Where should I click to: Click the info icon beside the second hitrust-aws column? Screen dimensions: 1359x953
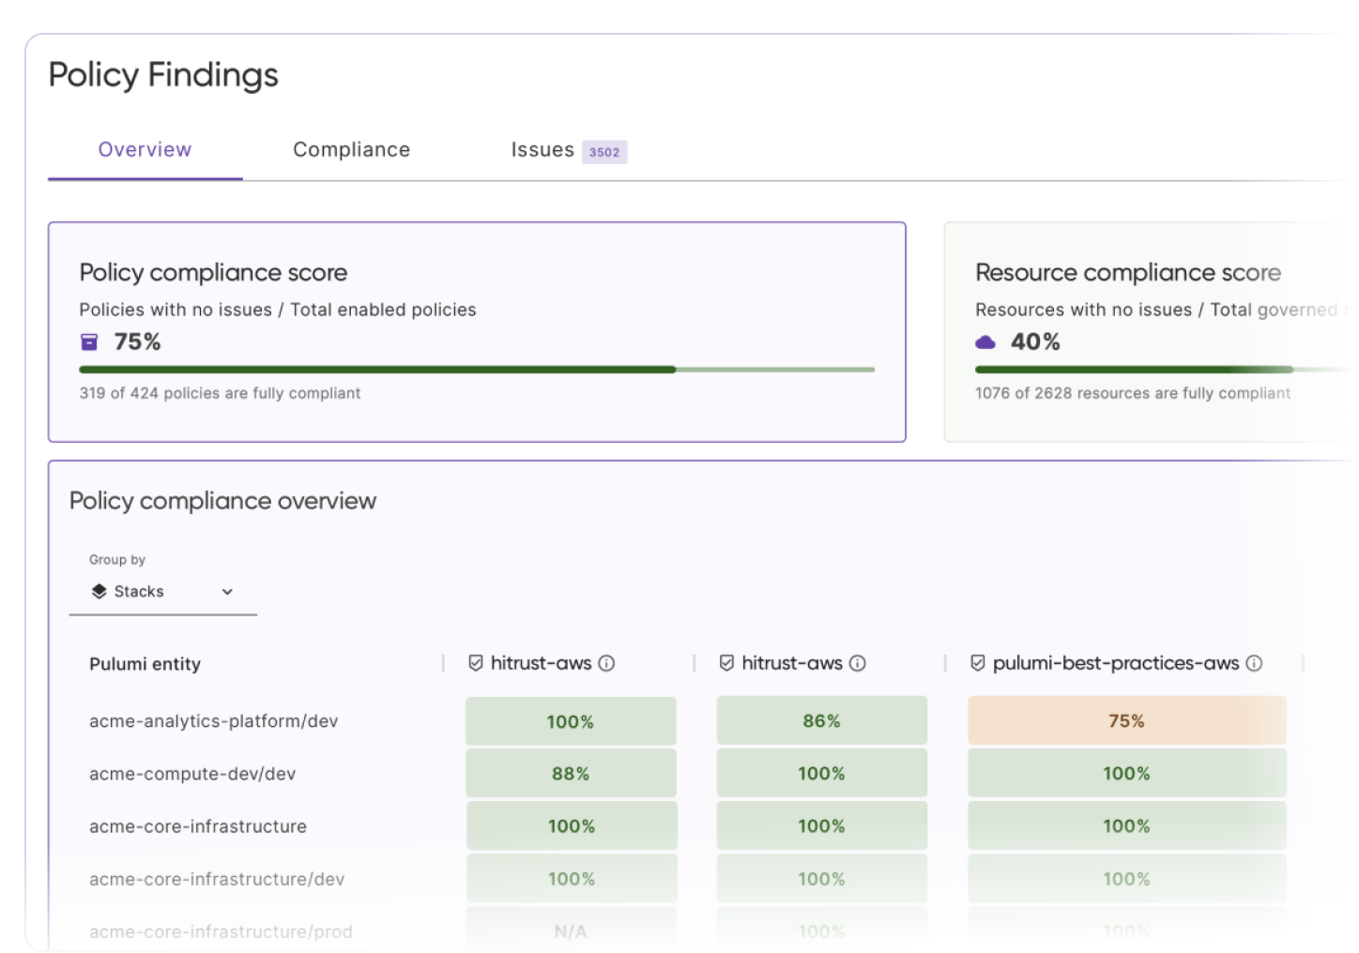[x=856, y=663]
